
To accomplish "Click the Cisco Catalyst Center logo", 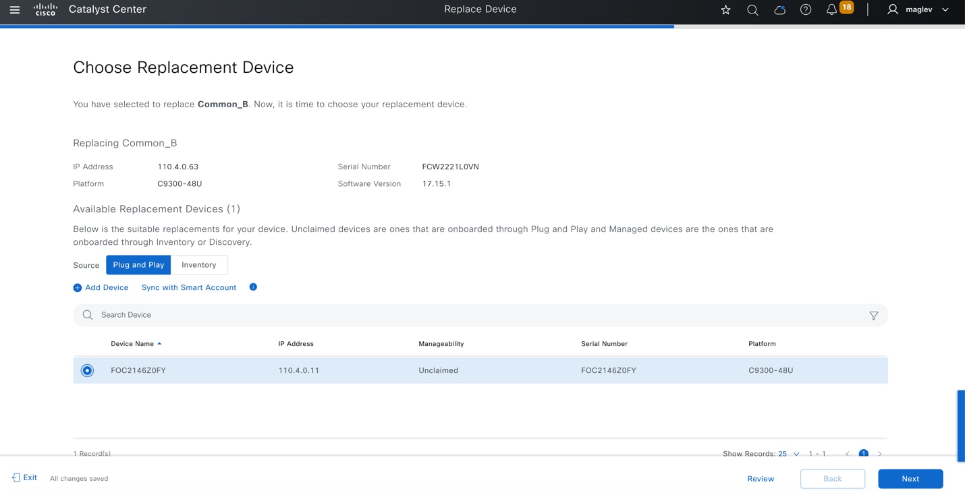I will click(x=45, y=9).
